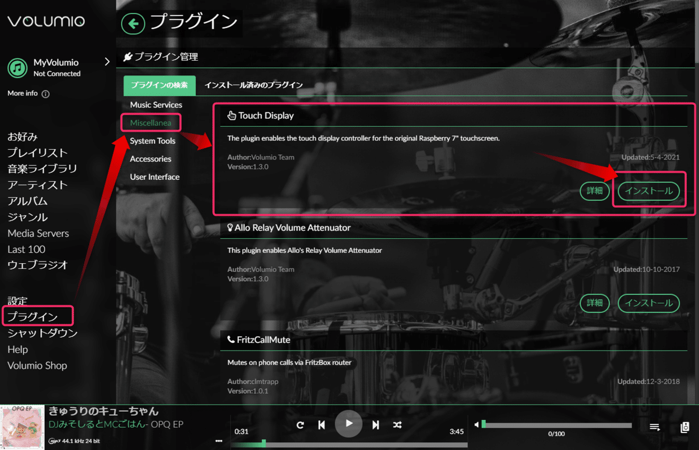Mute using the speaker icon
The image size is (699, 450).
(x=476, y=425)
